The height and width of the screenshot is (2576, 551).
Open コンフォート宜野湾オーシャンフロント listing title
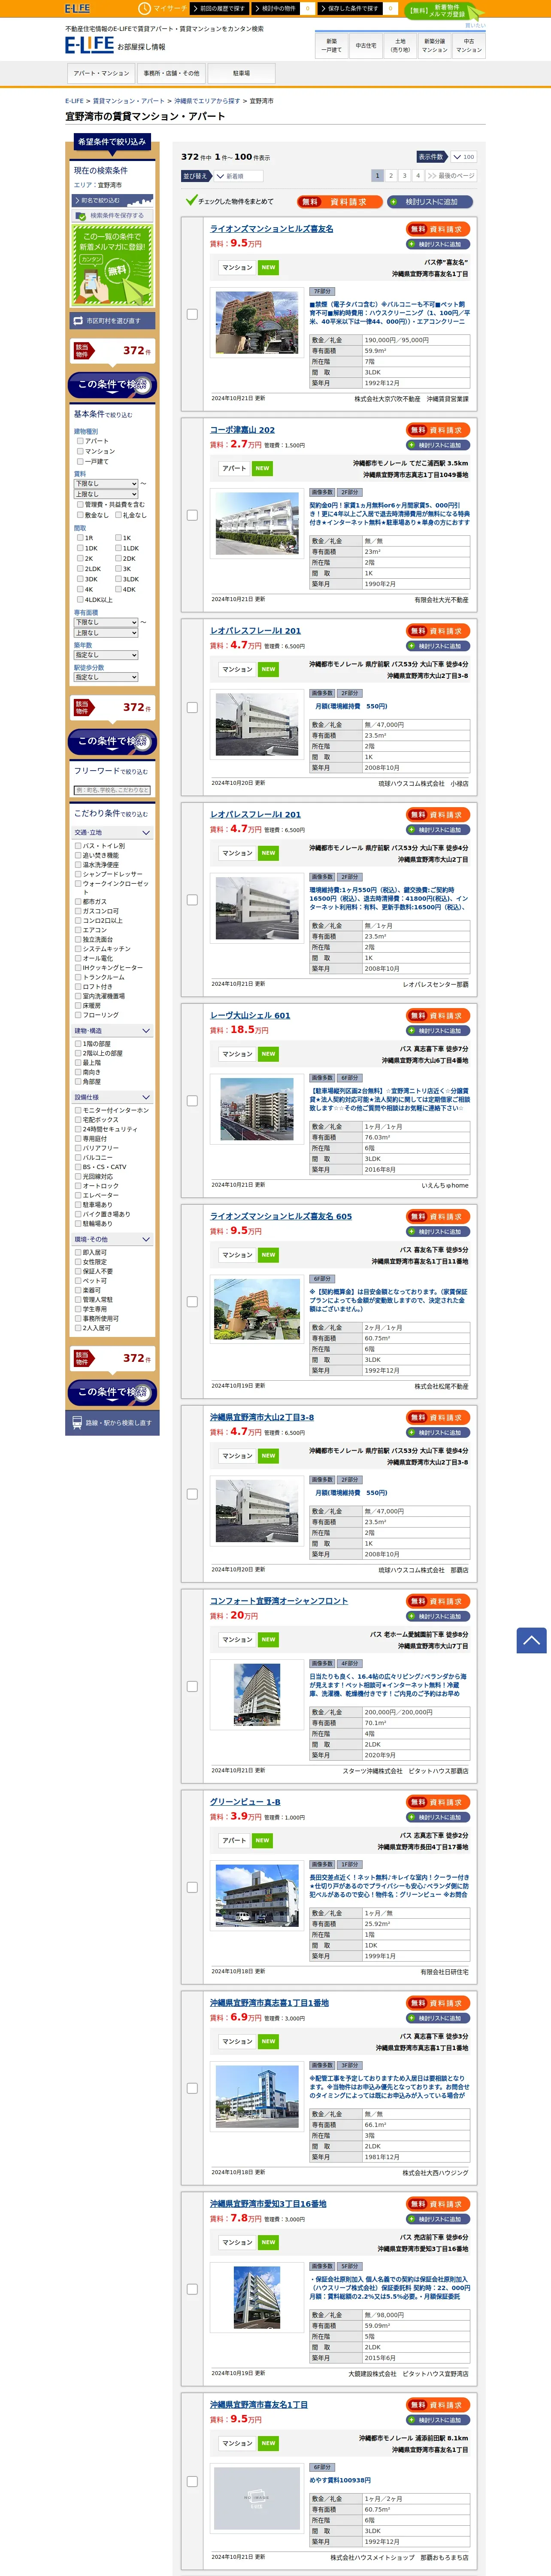click(279, 1602)
